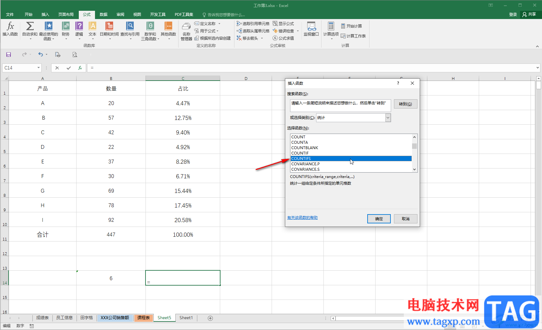Open the File (文件) tab
542x330 pixels.
click(10, 15)
